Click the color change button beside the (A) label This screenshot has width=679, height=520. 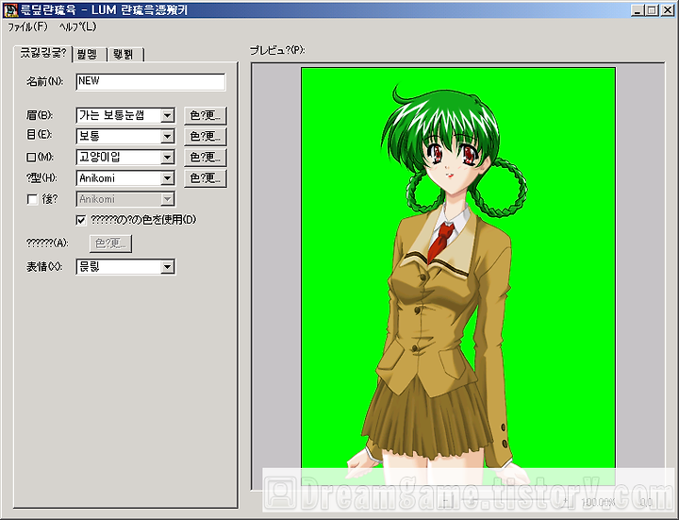pos(111,243)
